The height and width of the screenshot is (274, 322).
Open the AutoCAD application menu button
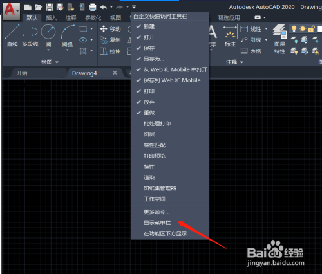[x=12, y=11]
